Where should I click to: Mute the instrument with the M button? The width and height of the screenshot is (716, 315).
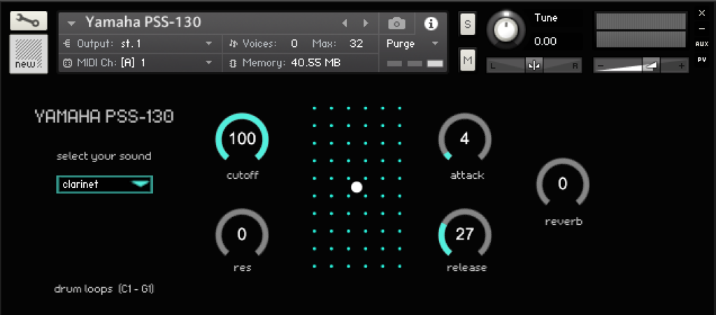coord(467,60)
